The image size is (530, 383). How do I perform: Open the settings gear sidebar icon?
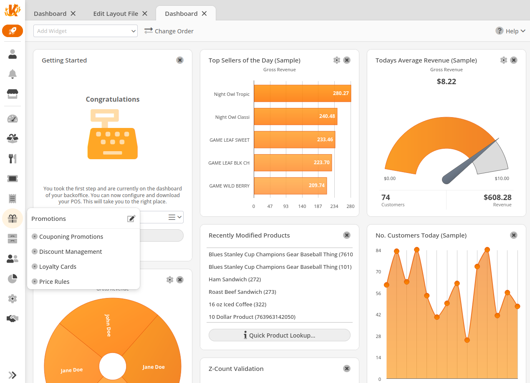click(x=13, y=298)
